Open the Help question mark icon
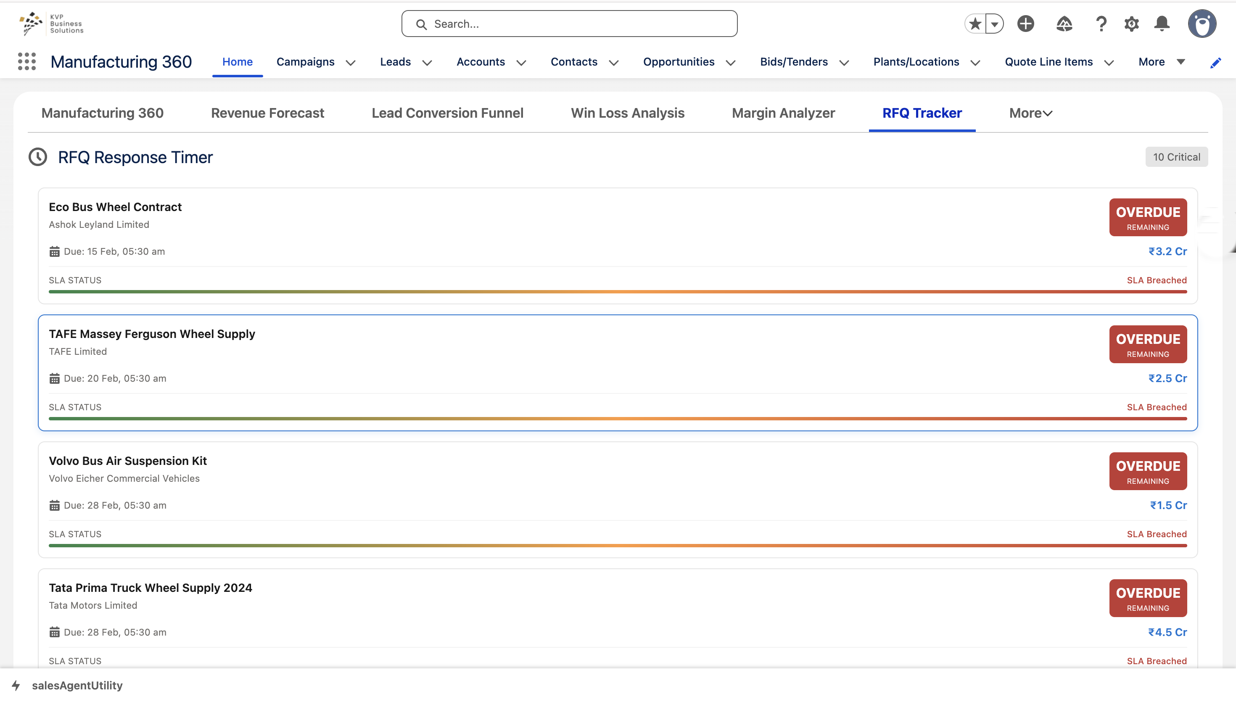The image size is (1236, 702). coord(1101,24)
